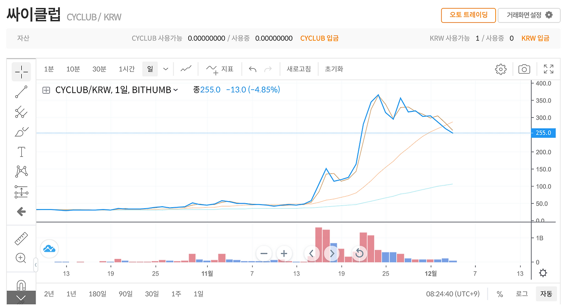This screenshot has width=568, height=308.
Task: Open the interval dropdown arrow next to 일
Action: click(166, 69)
